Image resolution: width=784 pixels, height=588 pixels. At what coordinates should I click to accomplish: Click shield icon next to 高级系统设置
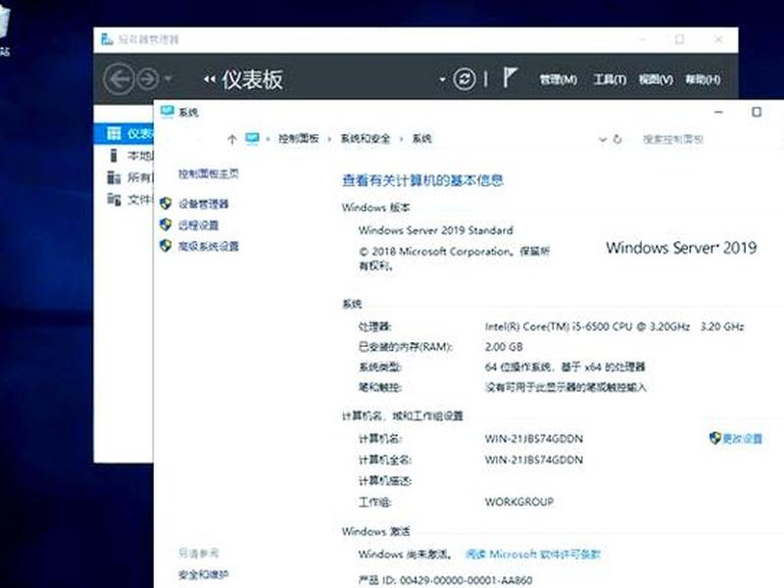click(166, 246)
